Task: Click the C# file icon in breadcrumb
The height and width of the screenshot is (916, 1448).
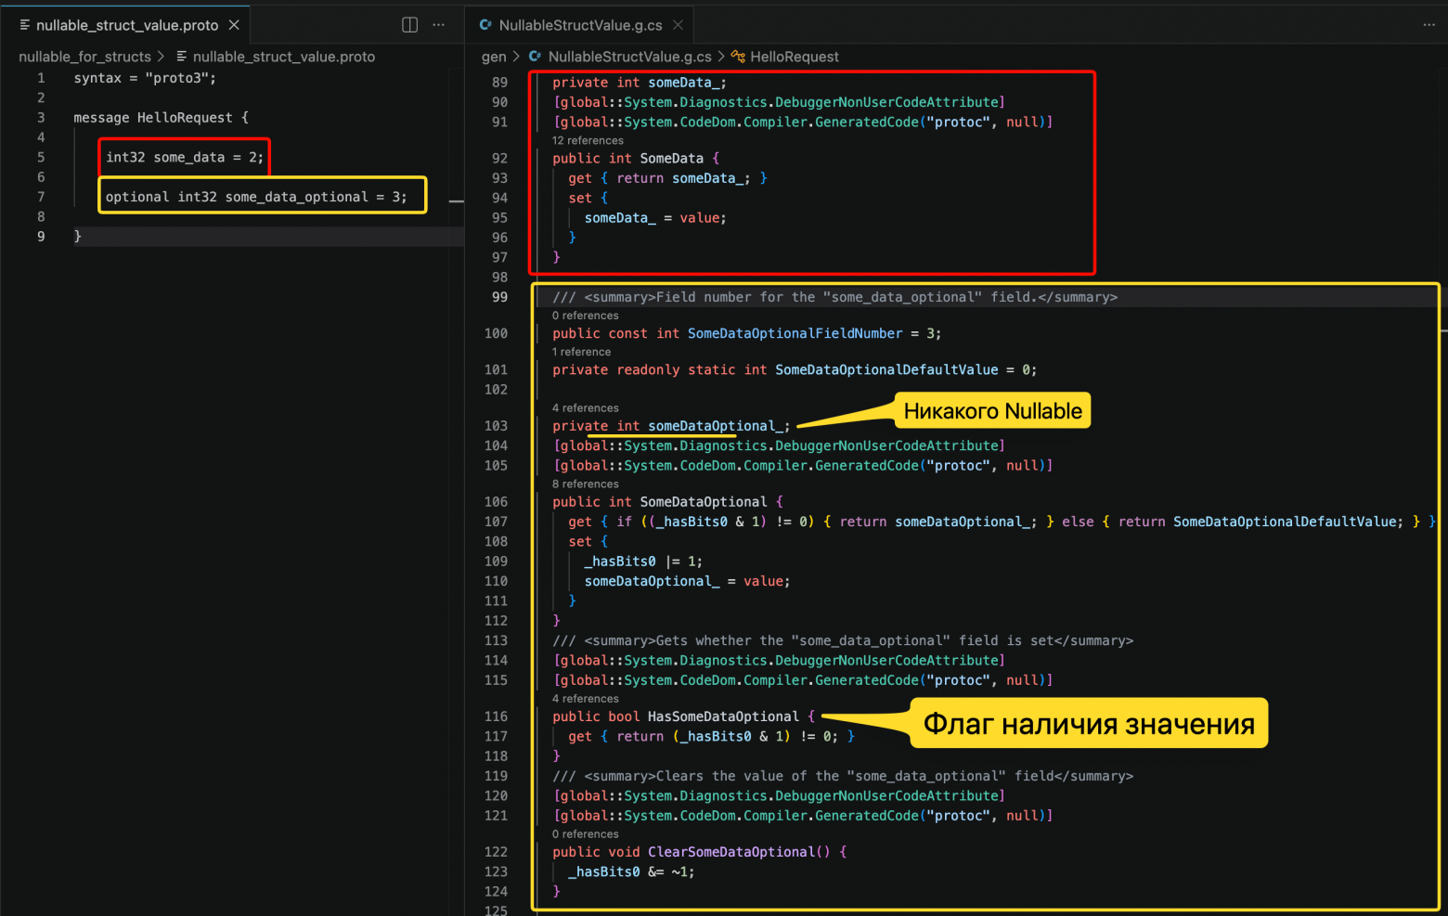Action: (x=535, y=57)
